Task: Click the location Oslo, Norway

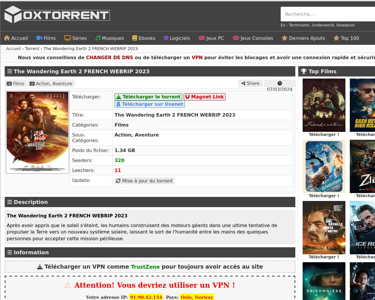Action: coord(197,297)
